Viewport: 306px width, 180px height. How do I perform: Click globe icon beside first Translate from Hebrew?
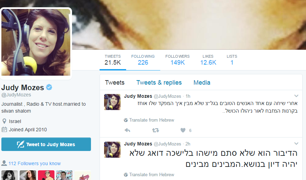tap(126, 120)
